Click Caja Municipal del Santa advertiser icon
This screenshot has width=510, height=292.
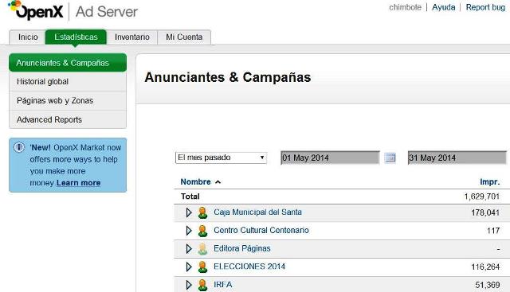[x=202, y=212]
